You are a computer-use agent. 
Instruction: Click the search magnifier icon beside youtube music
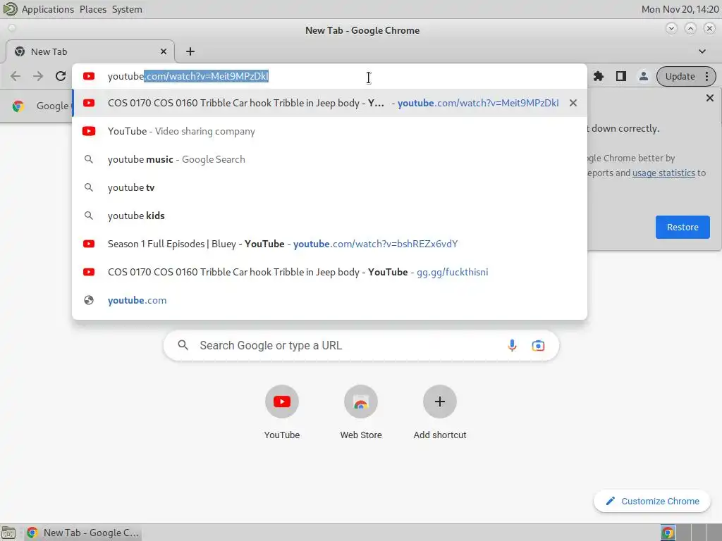click(88, 159)
